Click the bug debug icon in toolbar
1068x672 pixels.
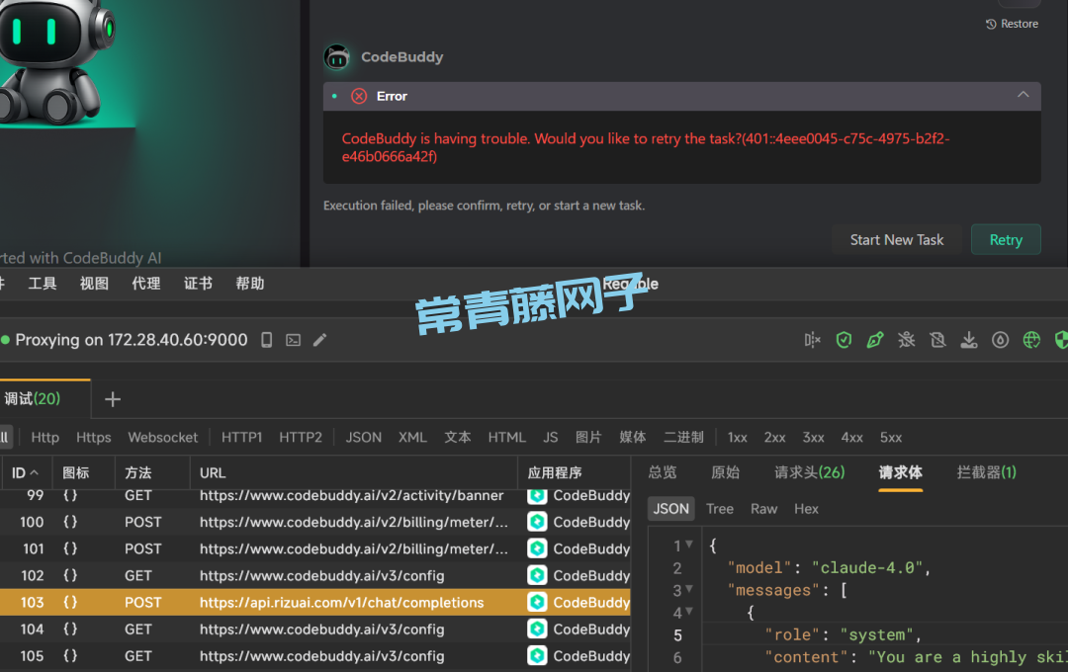pyautogui.click(x=906, y=340)
